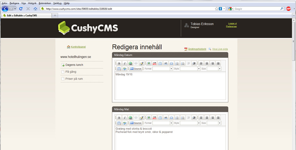The image size is (296, 150).
Task: Click spell check icon in Måndag Datum editor
Action: 125,69
